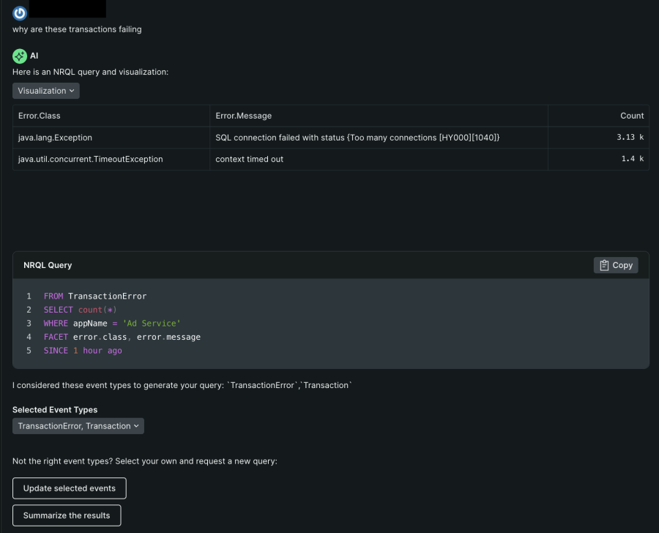Click the SQL connection failed error message
The height and width of the screenshot is (533, 659).
357,138
